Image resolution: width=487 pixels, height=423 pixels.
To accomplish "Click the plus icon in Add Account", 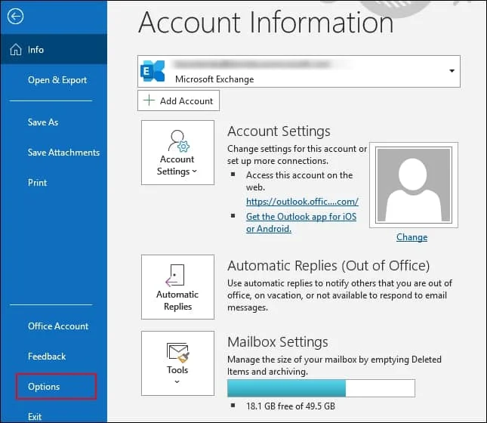I will tap(149, 100).
